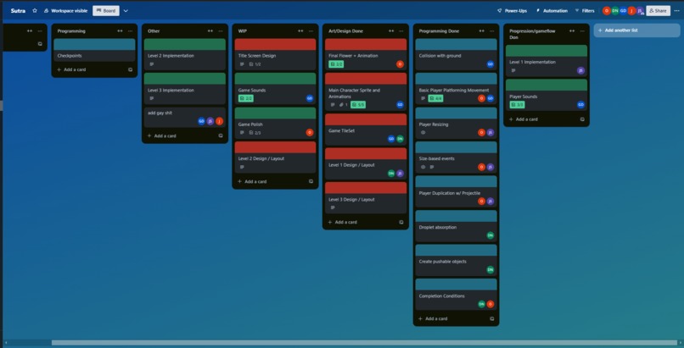Open Level 1 Design / Layout card
Image resolution: width=684 pixels, height=348 pixels.
[366, 163]
